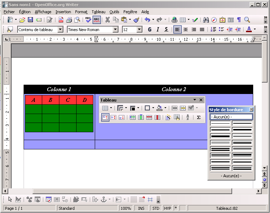Open the Tableau menu
Viewport: 270px width, 213px height.
[x=98, y=12]
